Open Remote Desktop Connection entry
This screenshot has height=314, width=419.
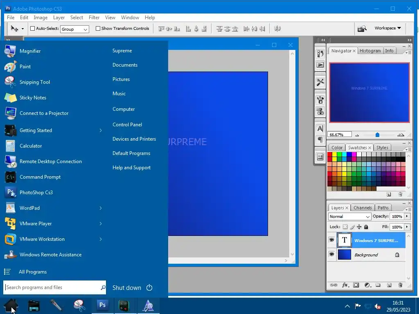click(x=53, y=161)
